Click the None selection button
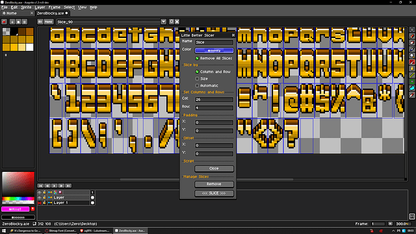 coord(48,22)
